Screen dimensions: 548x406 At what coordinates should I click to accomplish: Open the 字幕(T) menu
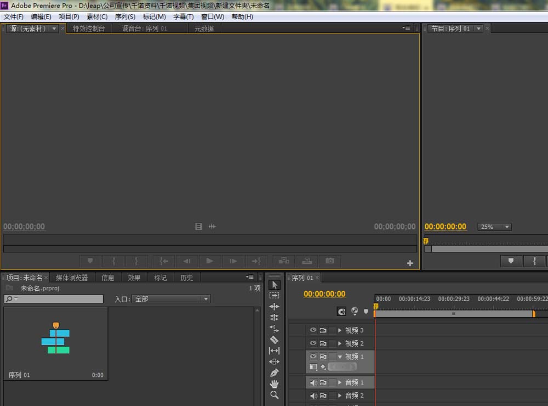183,17
